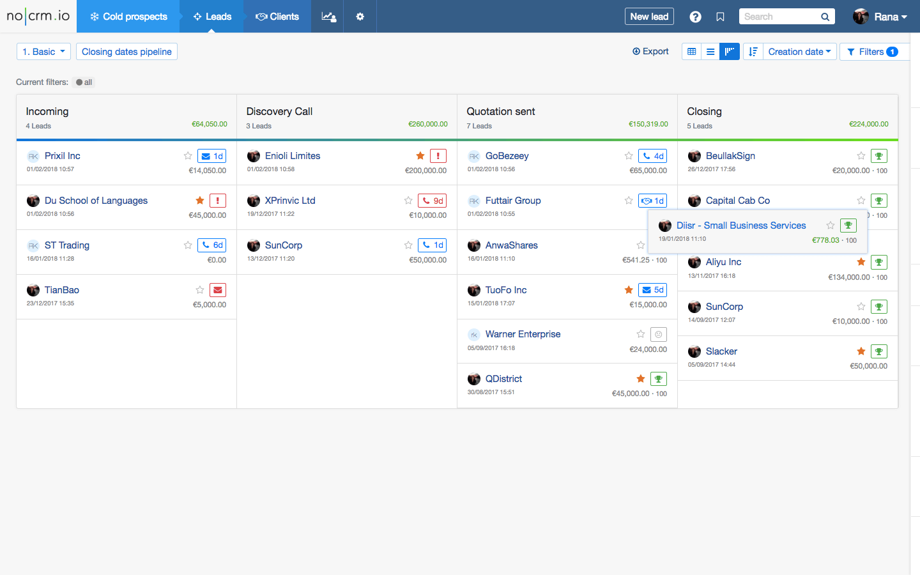This screenshot has height=575, width=920.
Task: Click the sort order direction icon
Action: 753,52
